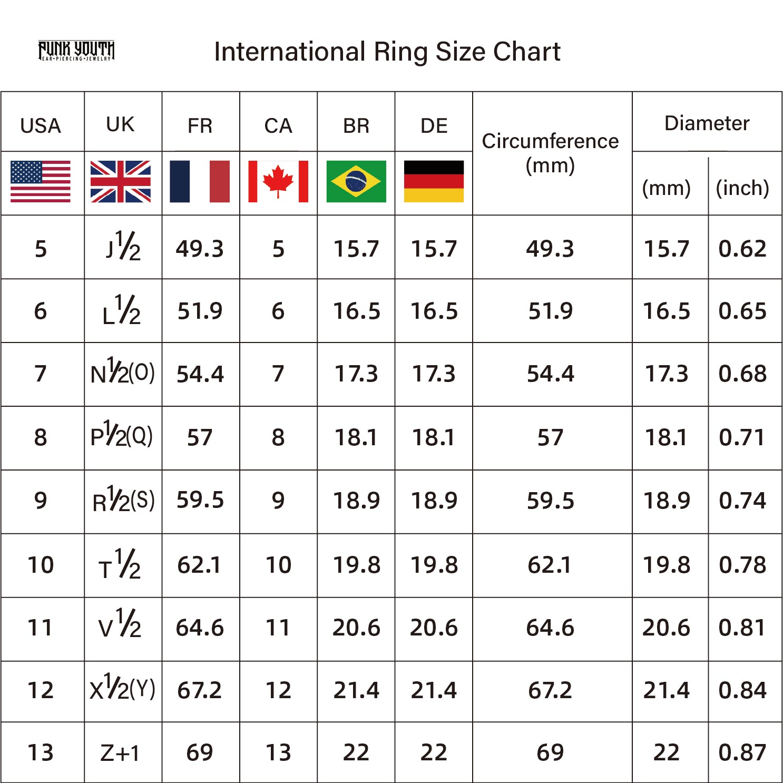Click the Punk Youth logo
The height and width of the screenshot is (783, 783).
coord(76,51)
